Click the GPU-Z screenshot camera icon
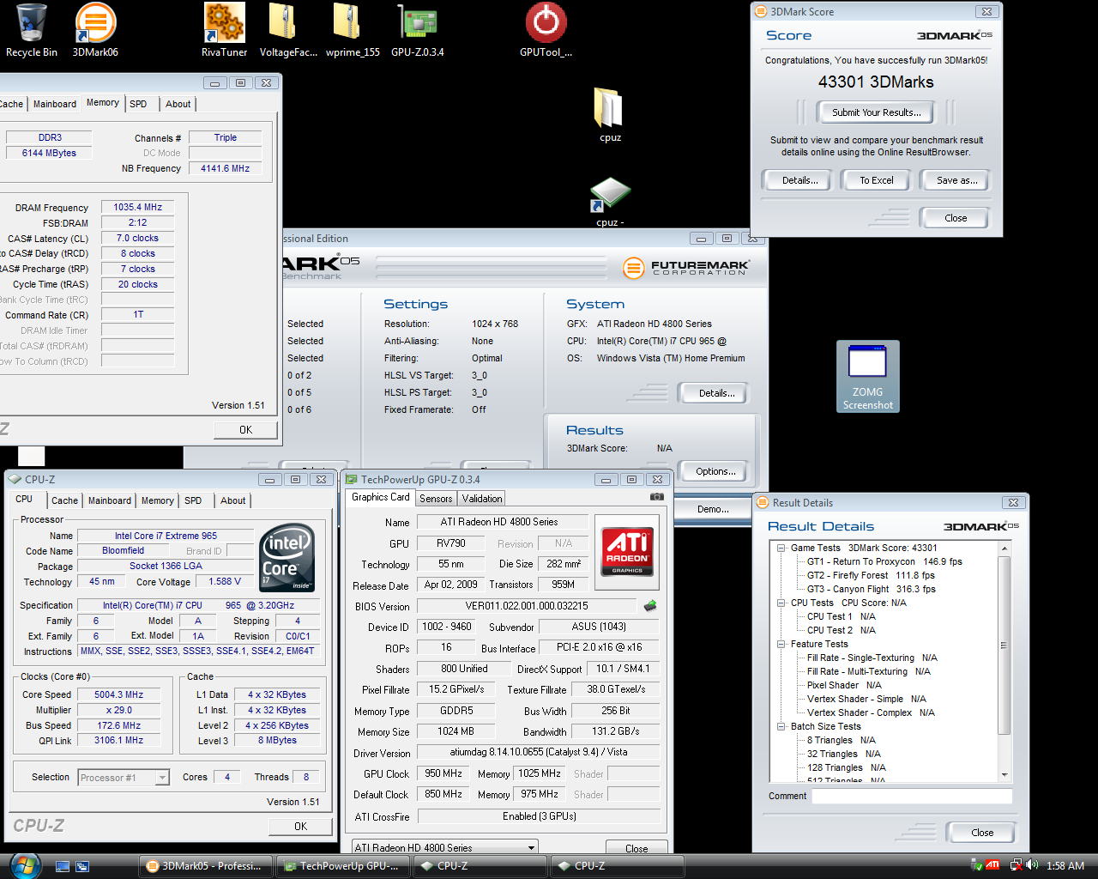Viewport: 1098px width, 879px height. [656, 497]
